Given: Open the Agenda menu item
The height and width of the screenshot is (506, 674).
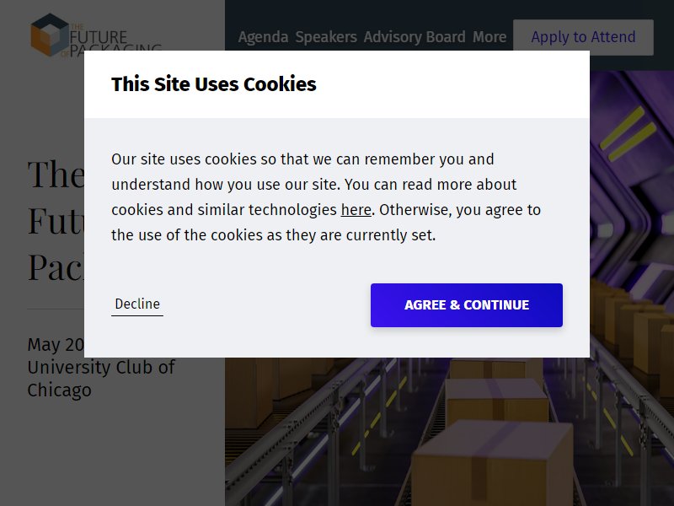Looking at the screenshot, I should pos(263,37).
